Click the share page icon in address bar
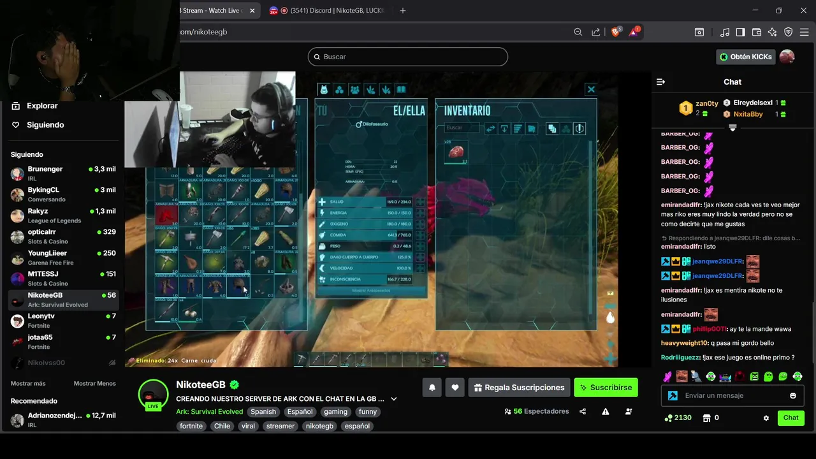Viewport: 816px width, 459px height. coord(595,32)
